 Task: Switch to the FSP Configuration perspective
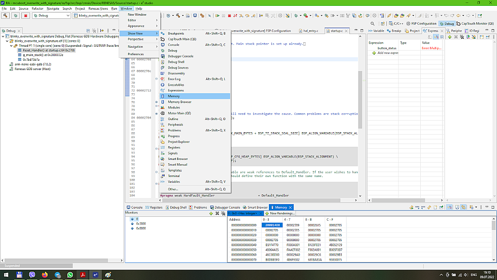[x=421, y=23]
